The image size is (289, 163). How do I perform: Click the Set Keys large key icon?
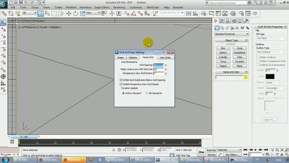coord(201,152)
